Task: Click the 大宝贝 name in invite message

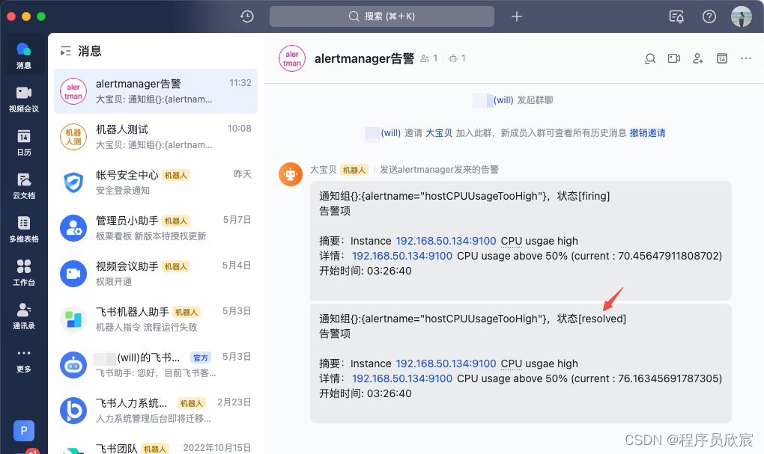Action: (x=438, y=133)
